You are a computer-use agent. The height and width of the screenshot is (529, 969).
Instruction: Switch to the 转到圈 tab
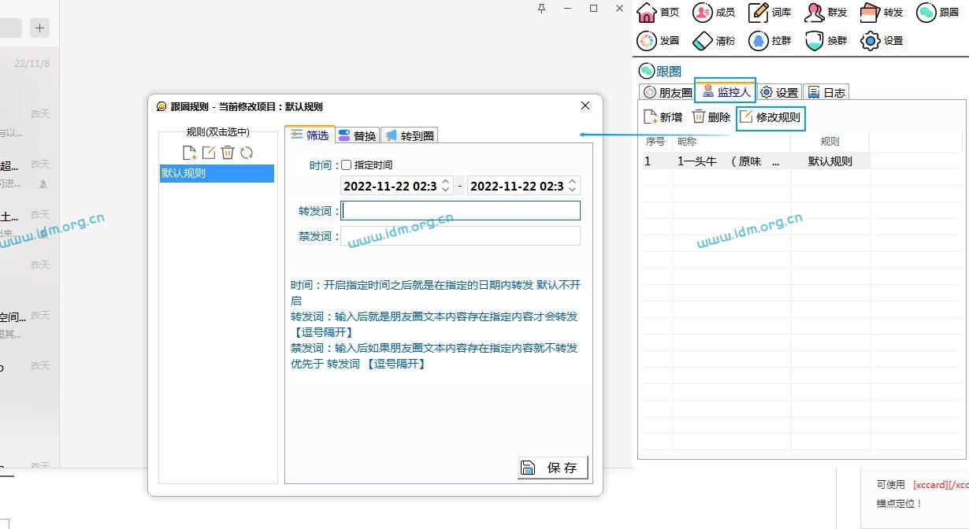410,135
